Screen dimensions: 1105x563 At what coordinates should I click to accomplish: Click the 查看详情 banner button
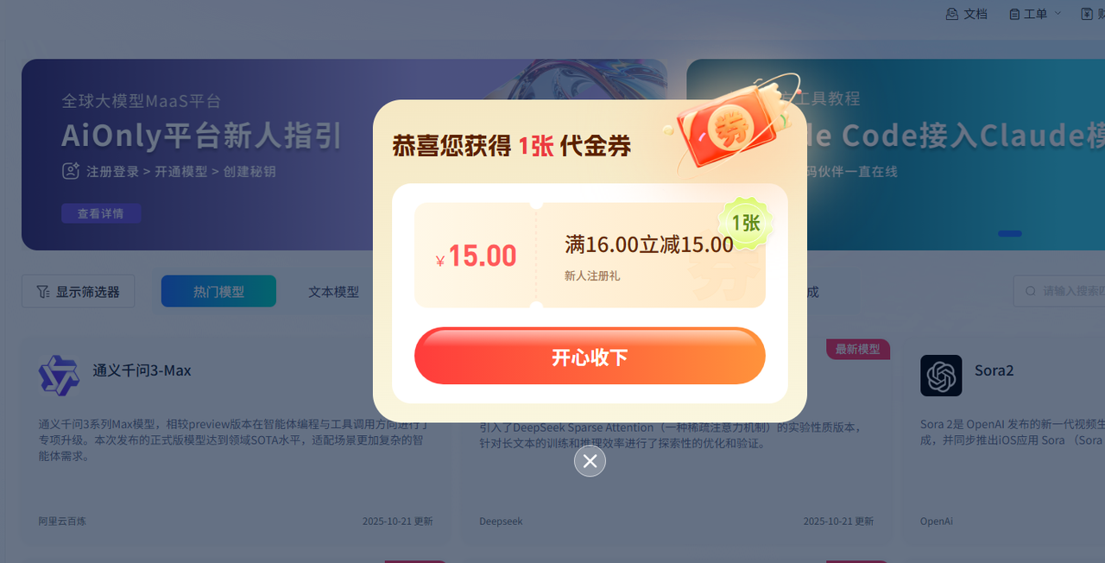101,213
